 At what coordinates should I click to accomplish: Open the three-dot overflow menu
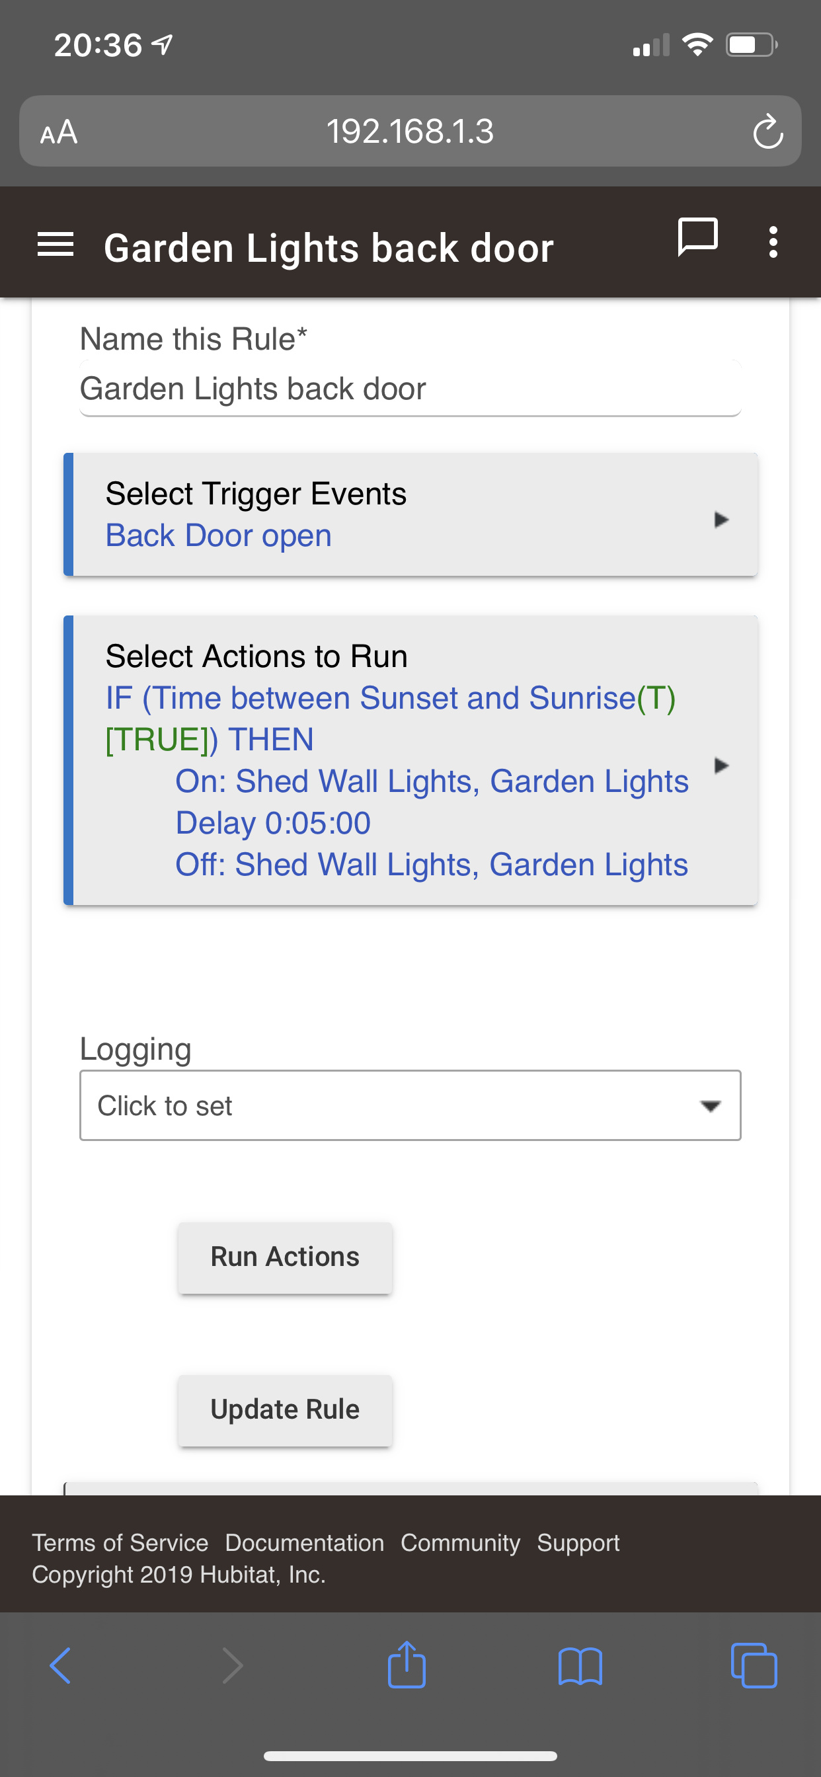point(773,242)
